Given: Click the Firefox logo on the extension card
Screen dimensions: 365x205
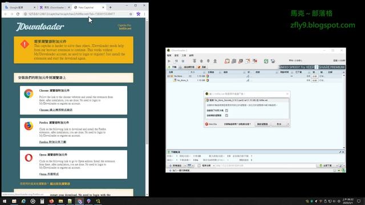Looking at the screenshot, I should click(x=29, y=126).
